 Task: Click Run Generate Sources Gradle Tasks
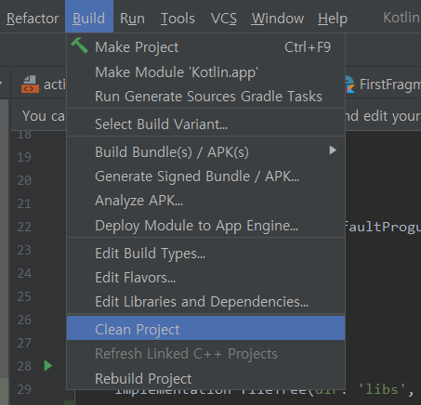[x=205, y=97]
